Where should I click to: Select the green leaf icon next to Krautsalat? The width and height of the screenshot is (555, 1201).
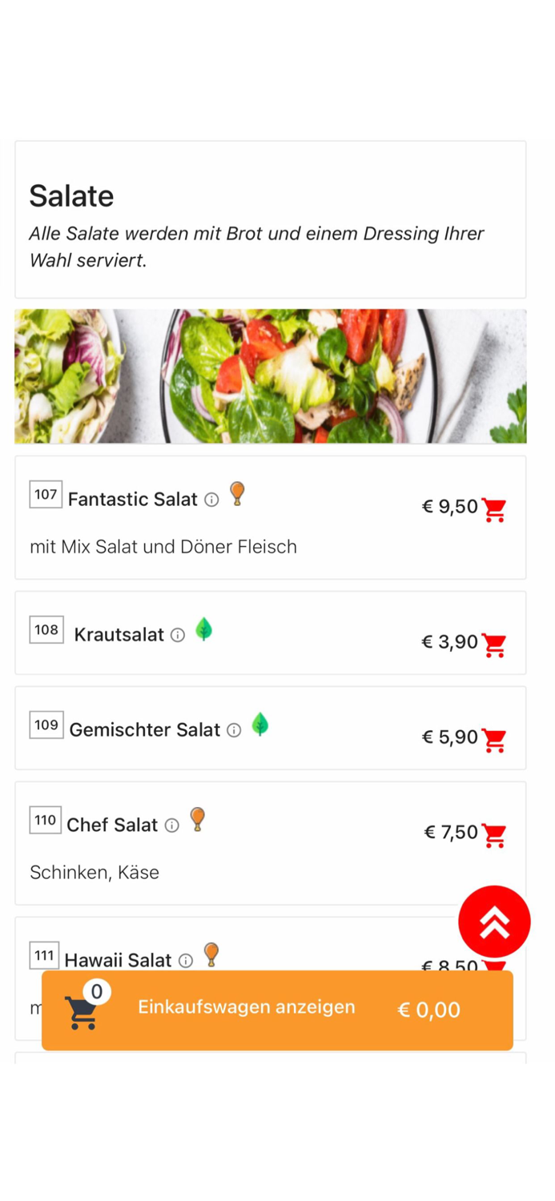pos(205,629)
